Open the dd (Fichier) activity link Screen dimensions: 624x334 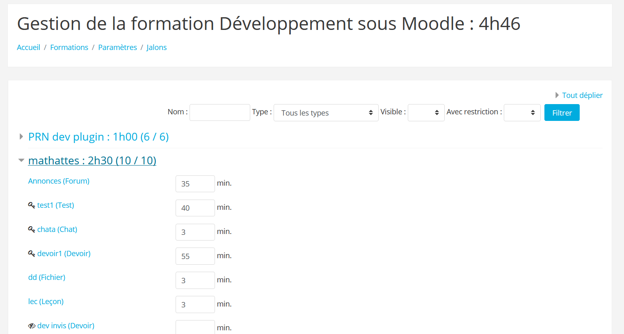47,277
